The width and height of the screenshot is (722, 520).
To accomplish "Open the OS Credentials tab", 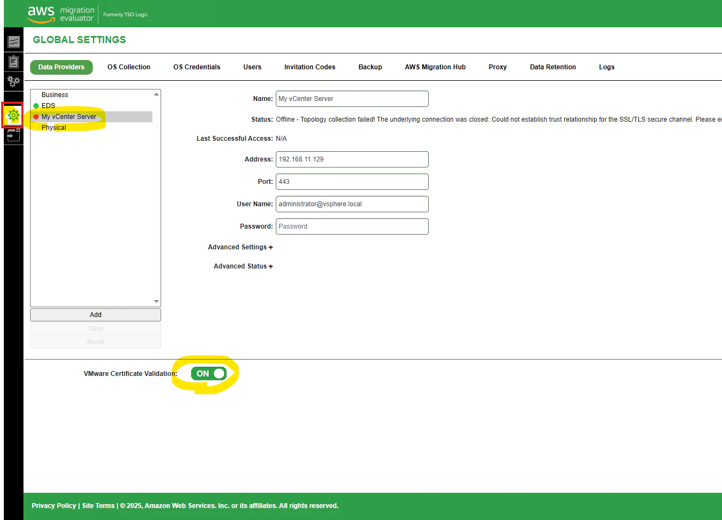I will click(x=197, y=67).
